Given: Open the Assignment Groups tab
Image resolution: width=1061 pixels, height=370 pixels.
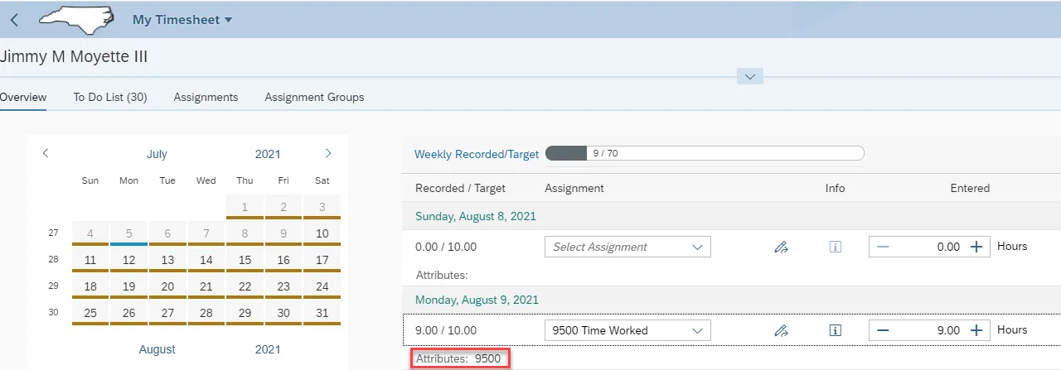Looking at the screenshot, I should [314, 97].
